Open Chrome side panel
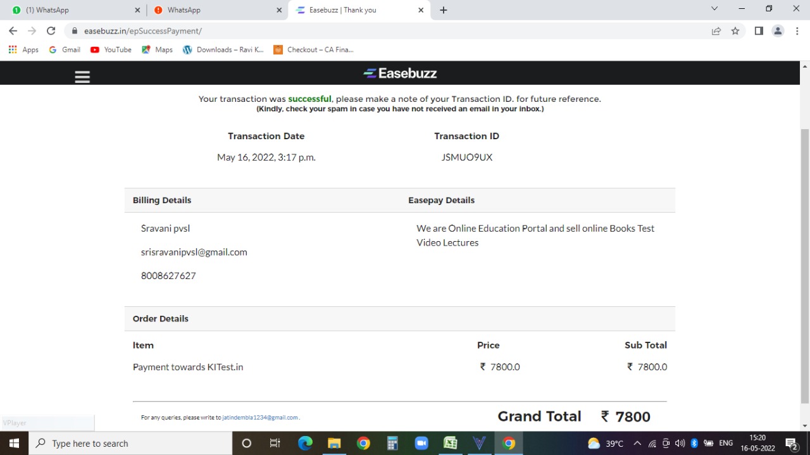This screenshot has width=810, height=455. [759, 31]
